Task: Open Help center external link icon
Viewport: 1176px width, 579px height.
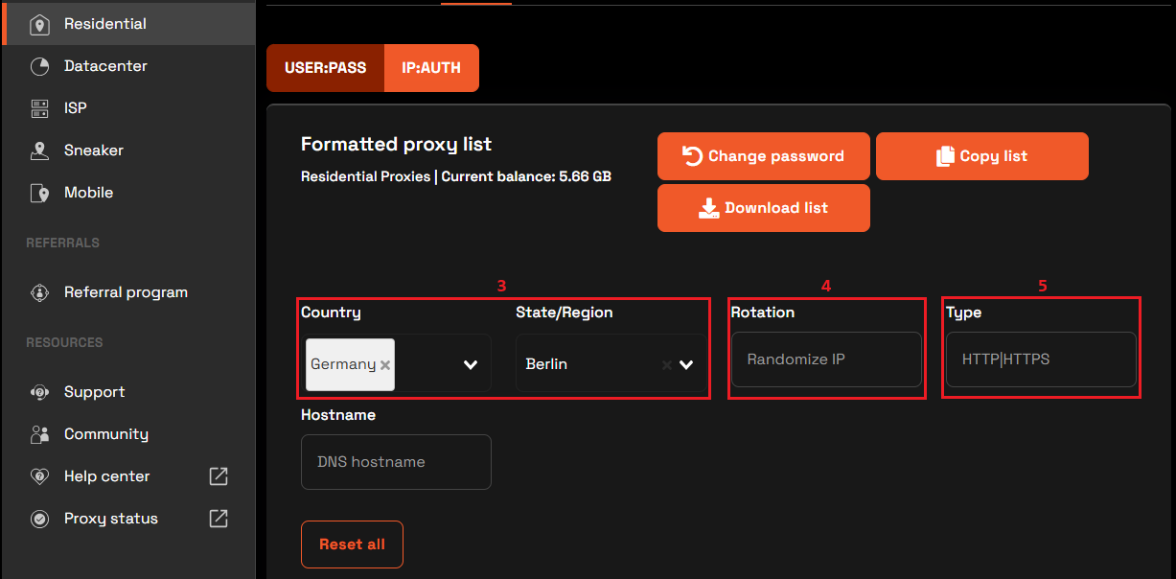Action: [219, 476]
